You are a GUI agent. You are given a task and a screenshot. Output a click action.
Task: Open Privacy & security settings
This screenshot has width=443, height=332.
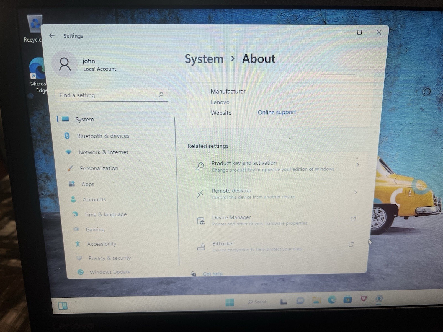coord(109,258)
